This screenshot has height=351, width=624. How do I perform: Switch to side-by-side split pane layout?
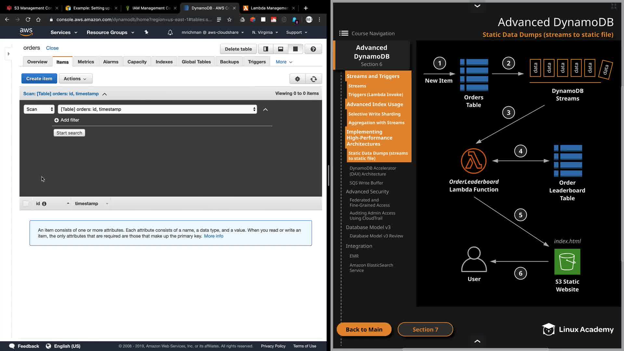click(x=266, y=49)
